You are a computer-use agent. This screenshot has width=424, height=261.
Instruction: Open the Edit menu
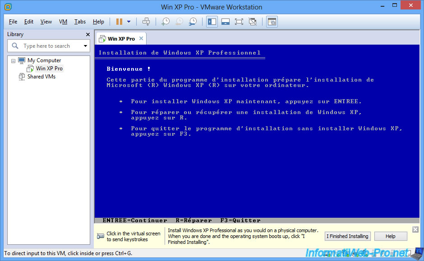pyautogui.click(x=29, y=22)
